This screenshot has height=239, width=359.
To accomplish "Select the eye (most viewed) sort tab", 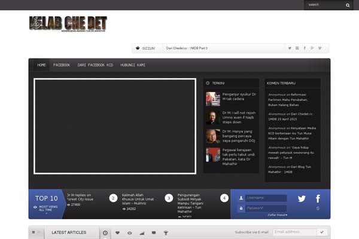I will pos(130,233).
